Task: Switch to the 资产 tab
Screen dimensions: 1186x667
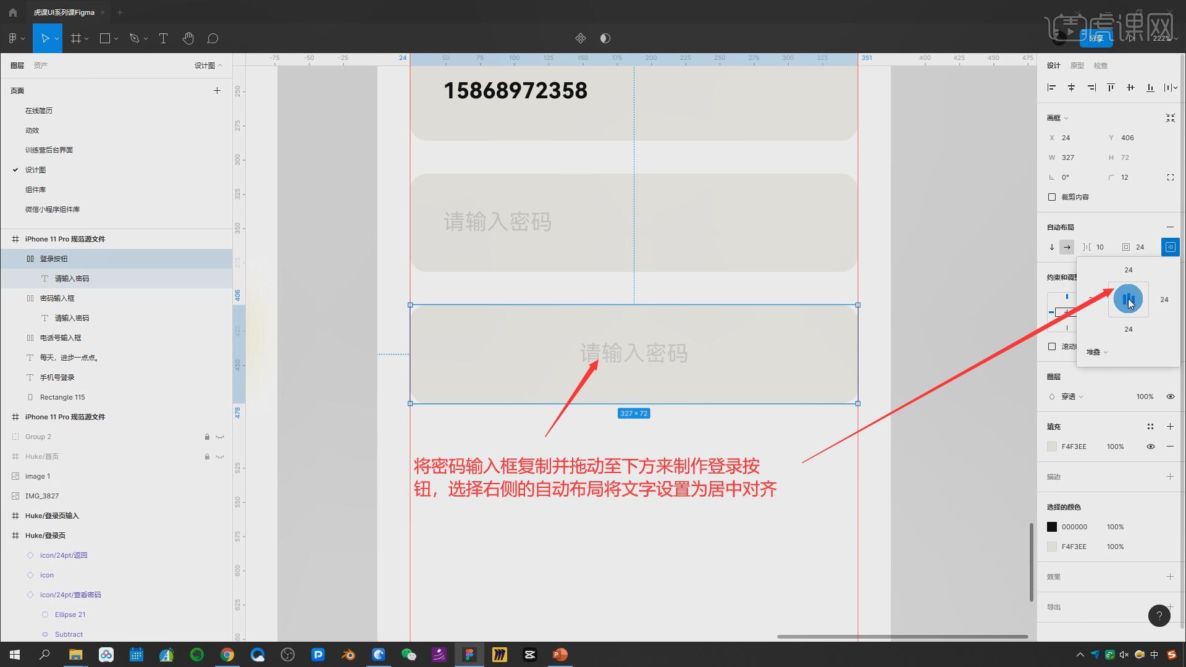Action: [41, 65]
